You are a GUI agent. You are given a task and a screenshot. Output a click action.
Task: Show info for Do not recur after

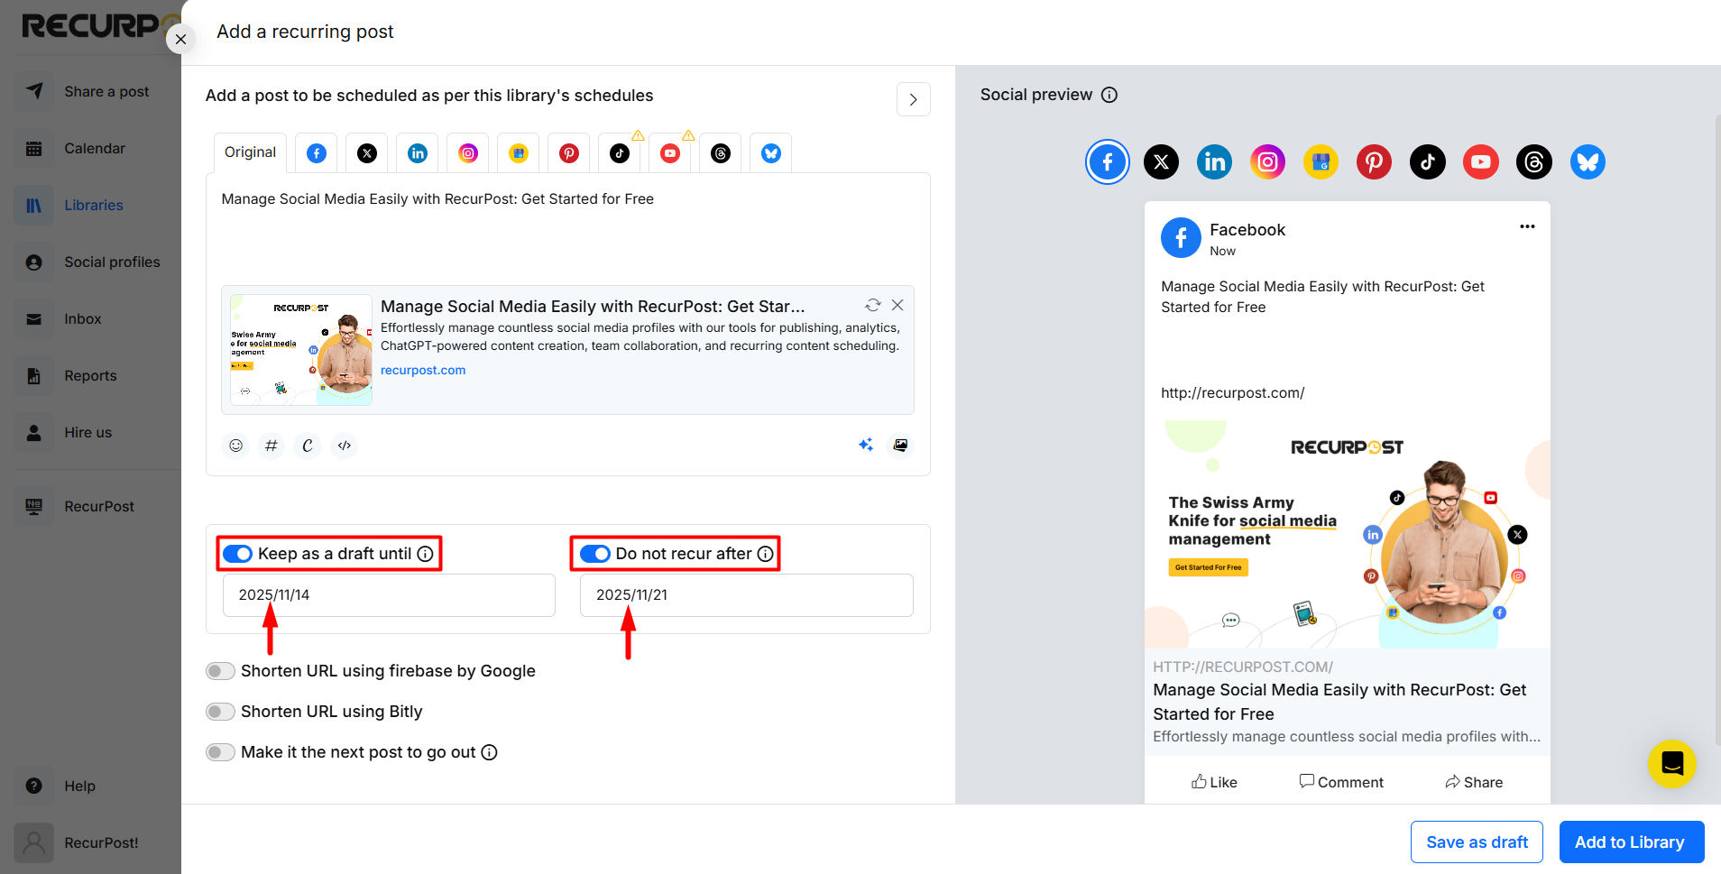point(766,554)
